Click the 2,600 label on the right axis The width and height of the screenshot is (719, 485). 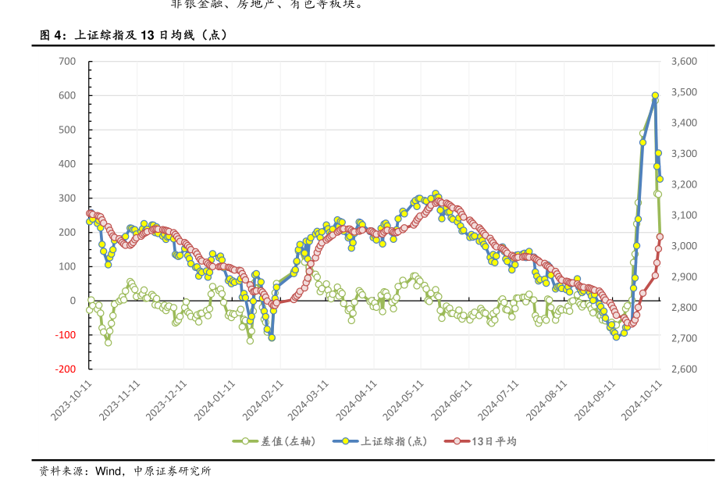[683, 369]
